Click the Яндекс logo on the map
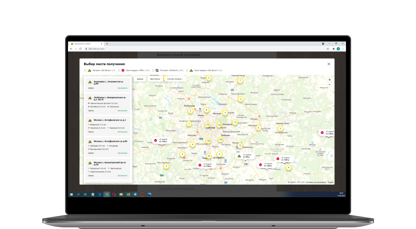The width and height of the screenshot is (416, 229). tap(331, 182)
